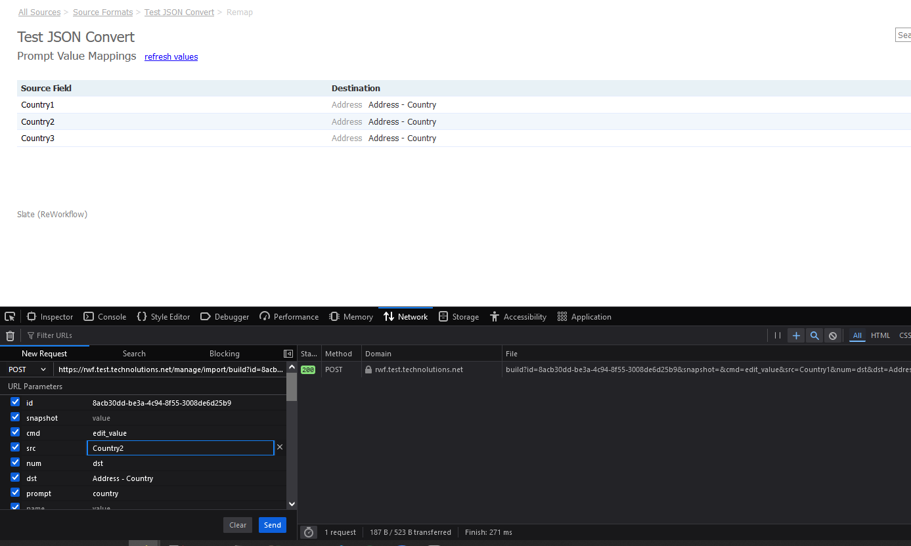Click the src value field containing Country2
Image resolution: width=911 pixels, height=546 pixels.
click(181, 448)
